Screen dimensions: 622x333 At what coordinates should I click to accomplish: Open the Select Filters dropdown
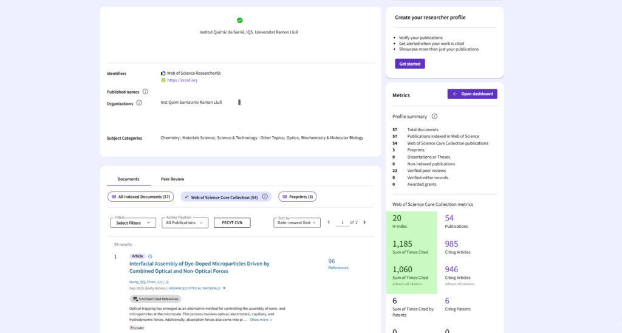click(x=133, y=223)
